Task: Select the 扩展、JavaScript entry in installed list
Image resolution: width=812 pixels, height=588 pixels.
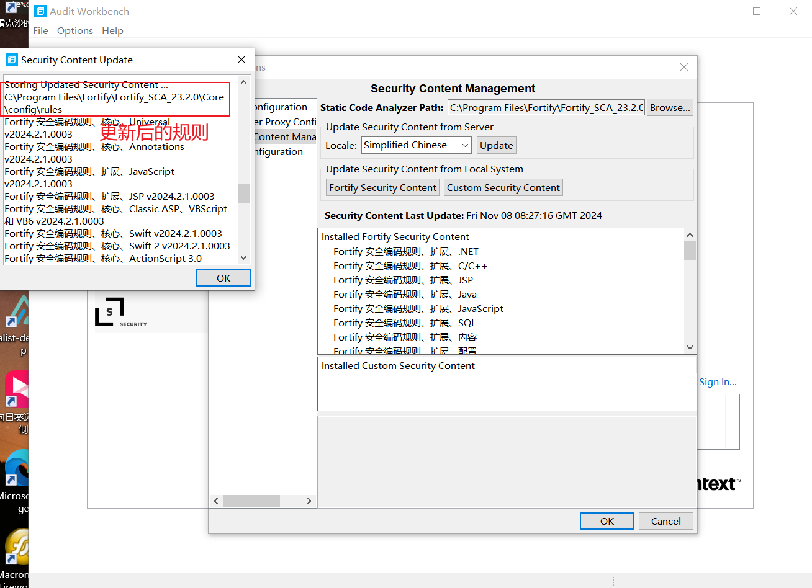Action: click(x=418, y=308)
